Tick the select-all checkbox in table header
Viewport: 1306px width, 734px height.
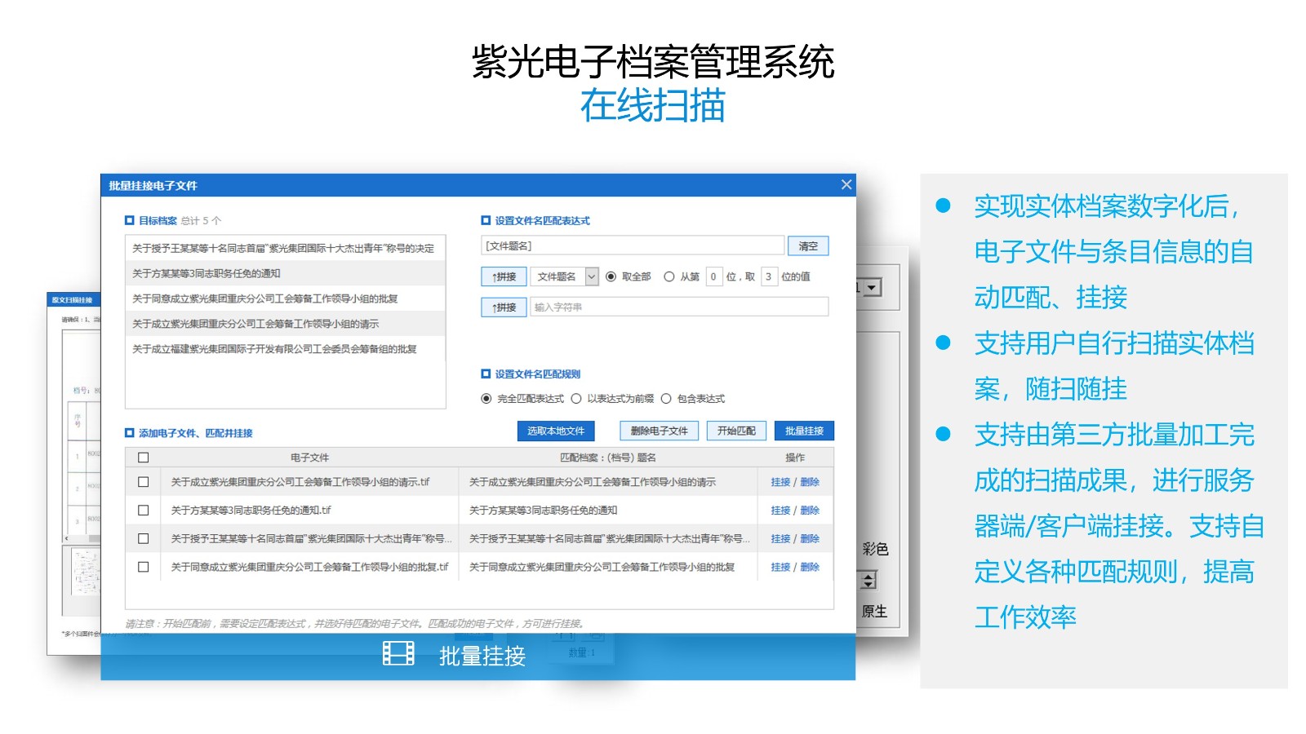pos(144,458)
